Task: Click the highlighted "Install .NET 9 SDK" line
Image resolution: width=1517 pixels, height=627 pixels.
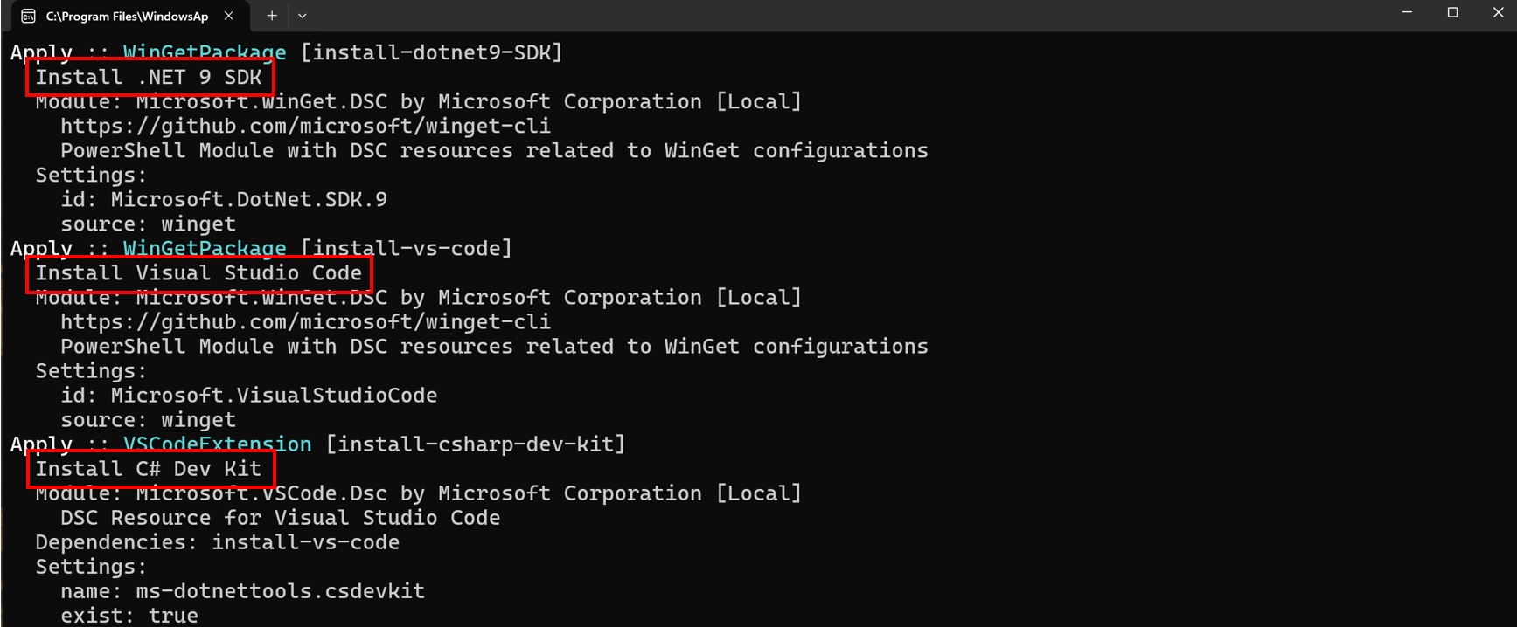Action: pos(149,78)
